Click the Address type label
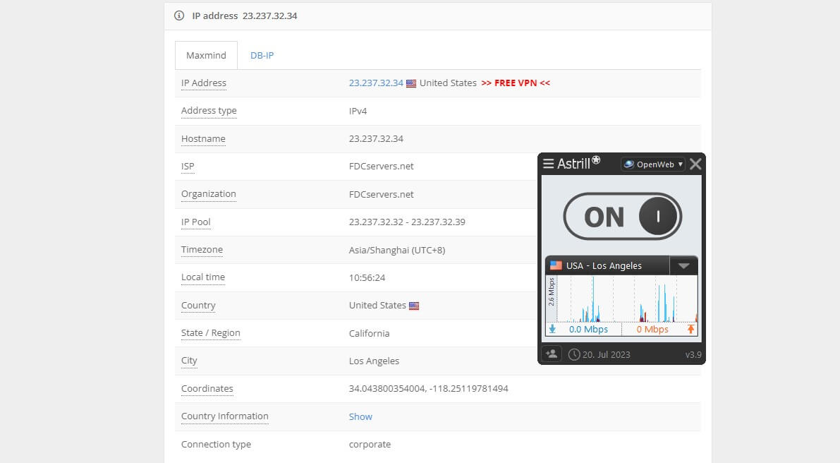This screenshot has width=840, height=463. pyautogui.click(x=209, y=111)
